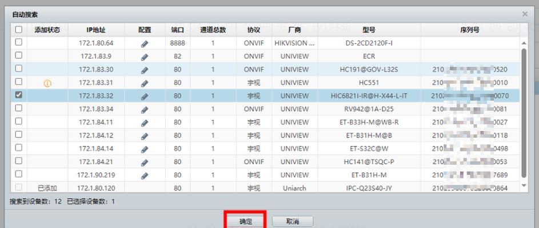The width and height of the screenshot is (539, 228).
Task: Tick checkbox of 172.1.84.12 row
Action: [18, 135]
